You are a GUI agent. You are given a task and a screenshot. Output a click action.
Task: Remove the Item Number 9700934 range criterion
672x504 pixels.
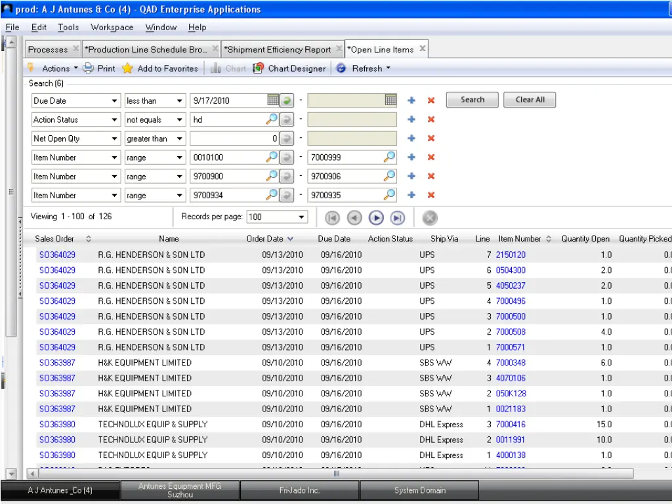tap(431, 194)
